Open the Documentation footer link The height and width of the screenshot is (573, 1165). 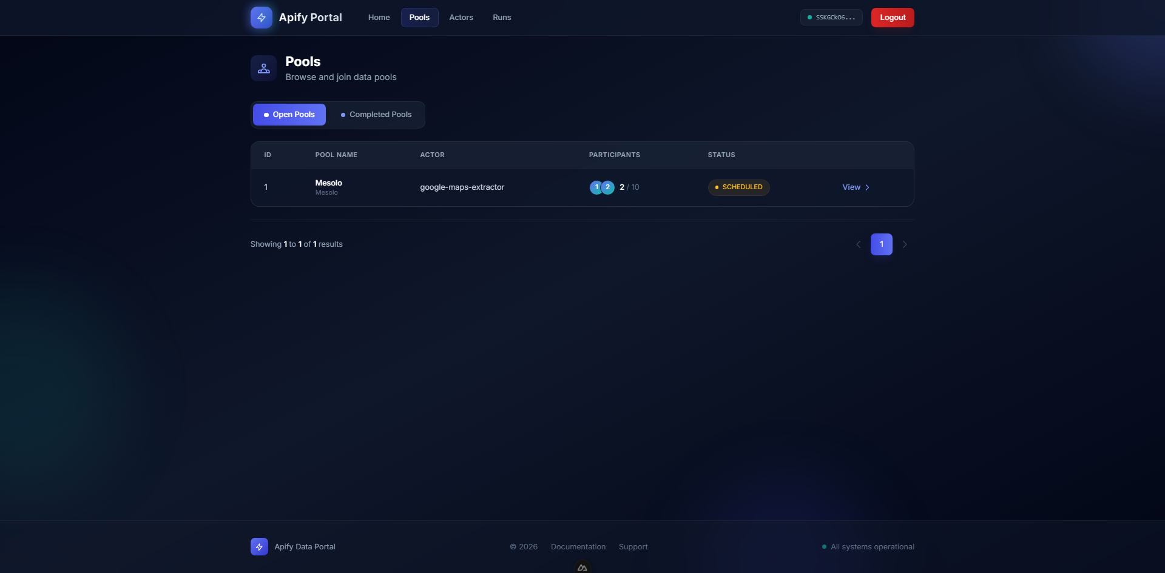(x=578, y=547)
